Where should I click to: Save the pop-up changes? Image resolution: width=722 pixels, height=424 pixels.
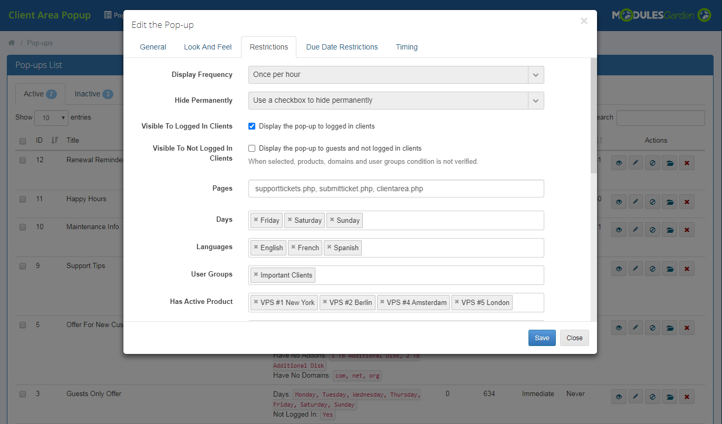coord(542,338)
